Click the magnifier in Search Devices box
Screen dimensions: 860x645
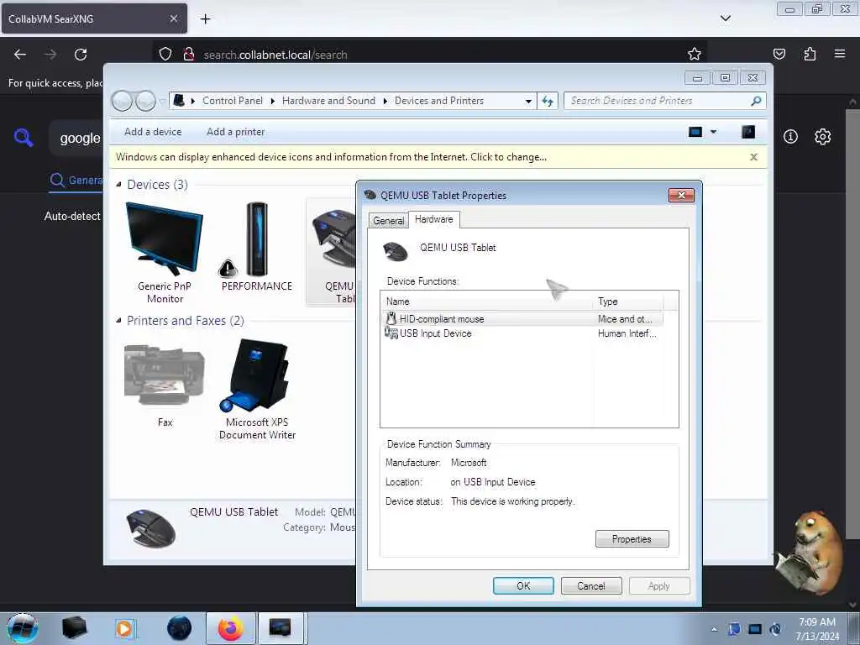(757, 101)
